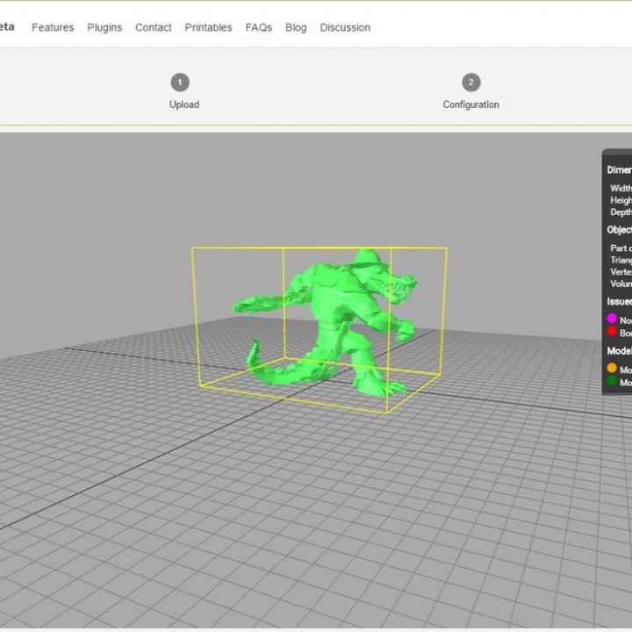Open the Plugins page
This screenshot has width=632, height=632.
point(104,27)
